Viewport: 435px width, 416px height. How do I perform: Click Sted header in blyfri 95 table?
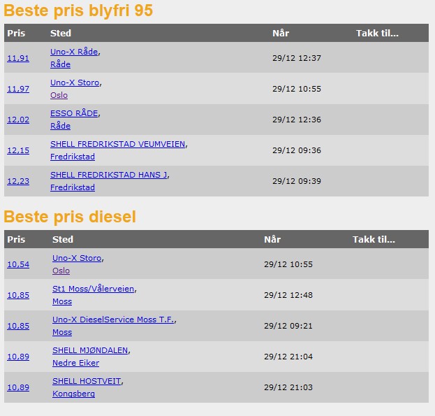(61, 33)
